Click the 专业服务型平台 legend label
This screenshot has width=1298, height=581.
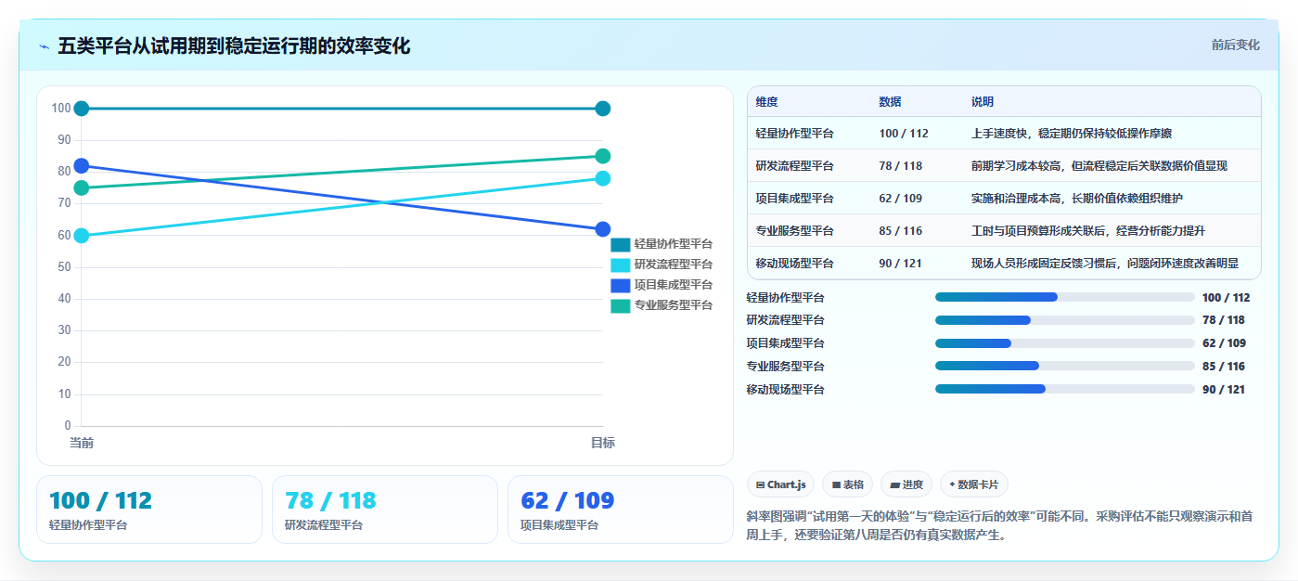coord(674,305)
